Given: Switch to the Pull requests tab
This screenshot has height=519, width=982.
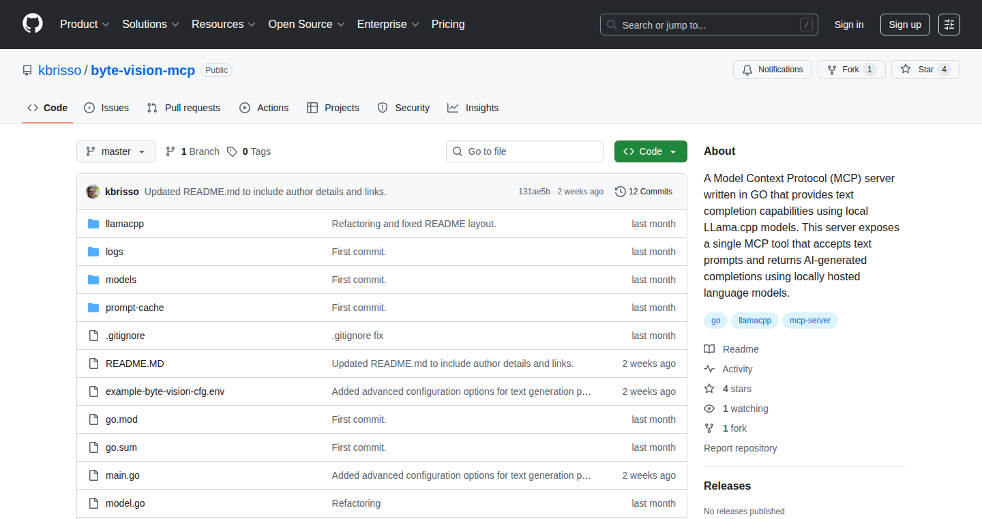Looking at the screenshot, I should (184, 108).
